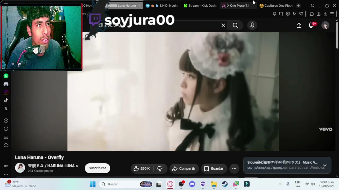Open X (Twitter) in the browser sidebar
The height and width of the screenshot is (190, 339).
pos(6,108)
